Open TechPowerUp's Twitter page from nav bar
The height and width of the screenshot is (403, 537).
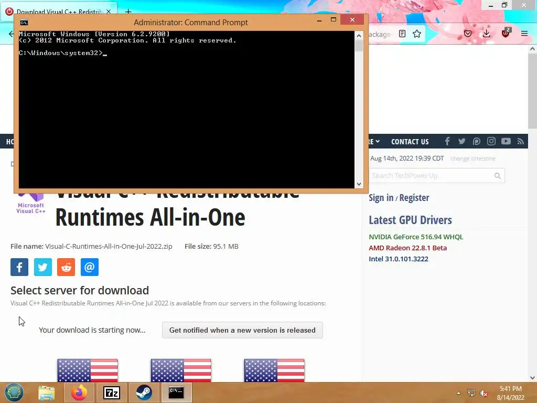[x=461, y=141]
